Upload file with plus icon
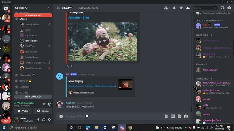The height and width of the screenshot is (131, 234). (61, 116)
